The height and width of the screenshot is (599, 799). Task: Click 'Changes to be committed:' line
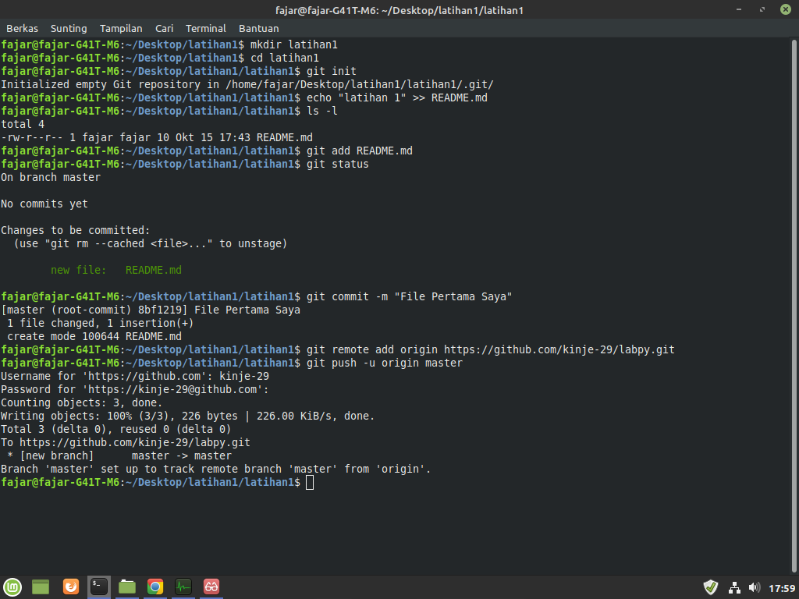[76, 230]
